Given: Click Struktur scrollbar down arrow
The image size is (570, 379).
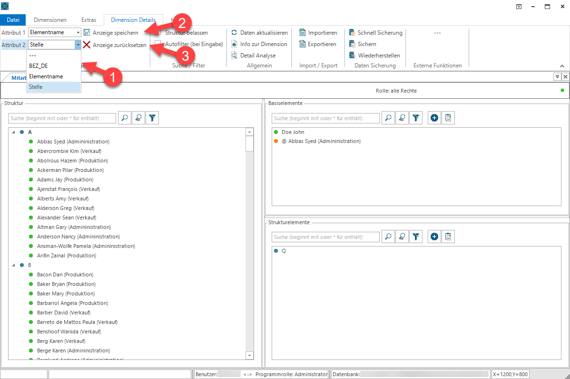Looking at the screenshot, I should click(249, 355).
